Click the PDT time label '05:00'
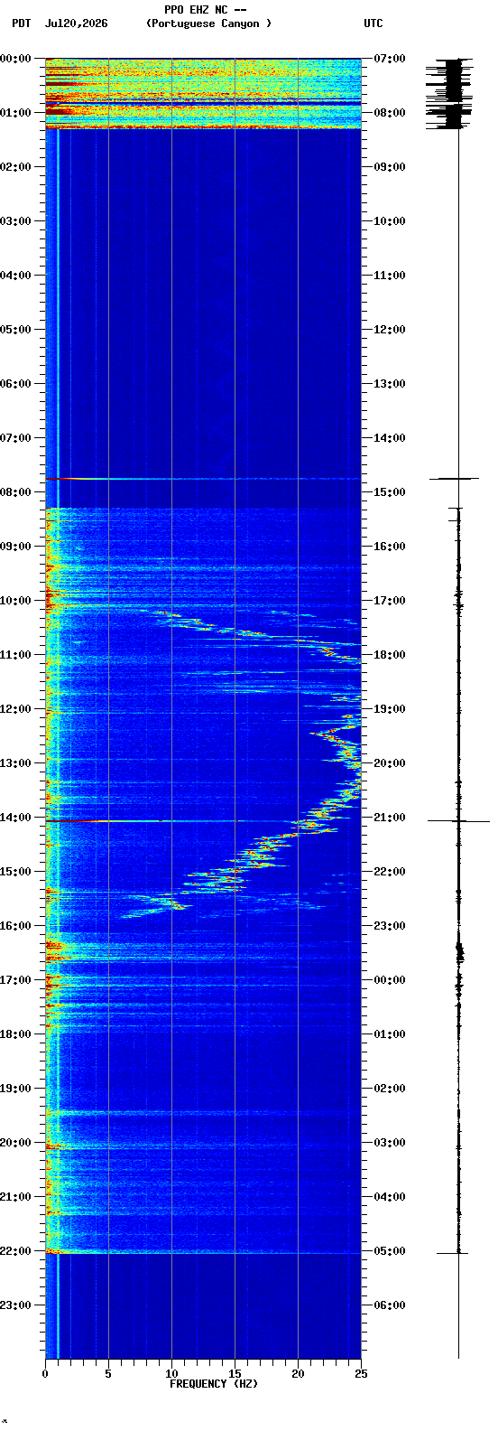Viewport: 498px width, 1431px height. point(15,329)
